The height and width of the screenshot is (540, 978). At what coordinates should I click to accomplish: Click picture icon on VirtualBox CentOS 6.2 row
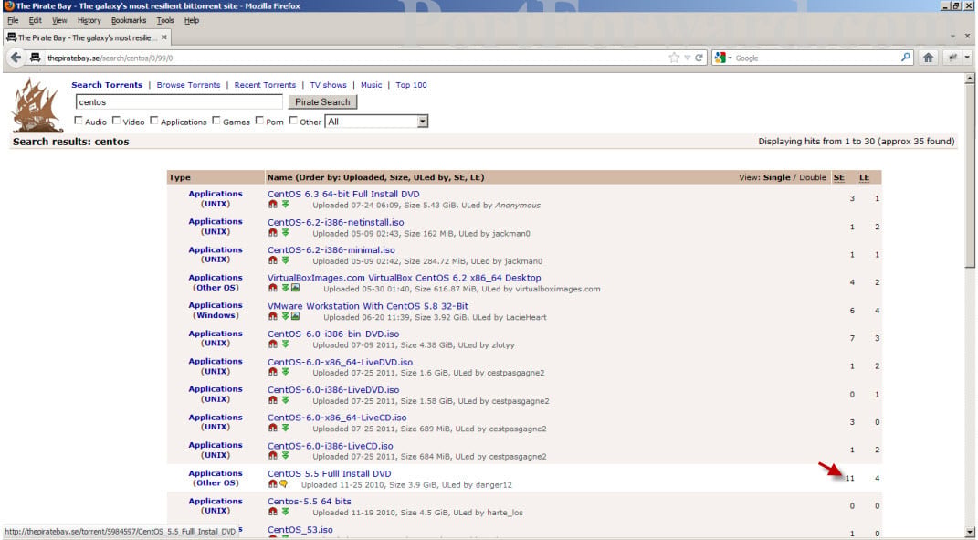click(x=296, y=289)
